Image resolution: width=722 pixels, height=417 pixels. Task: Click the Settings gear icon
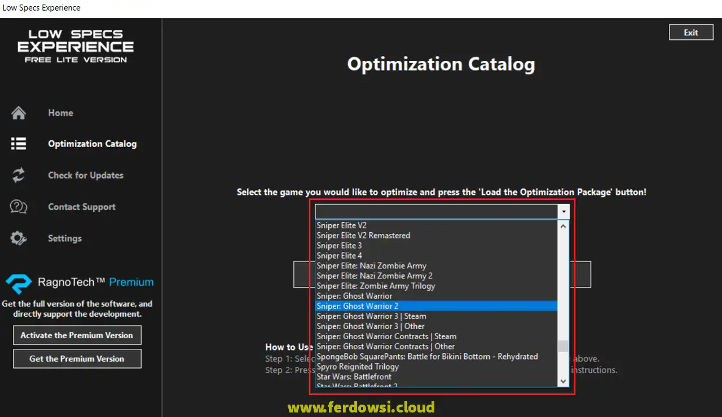pos(19,238)
